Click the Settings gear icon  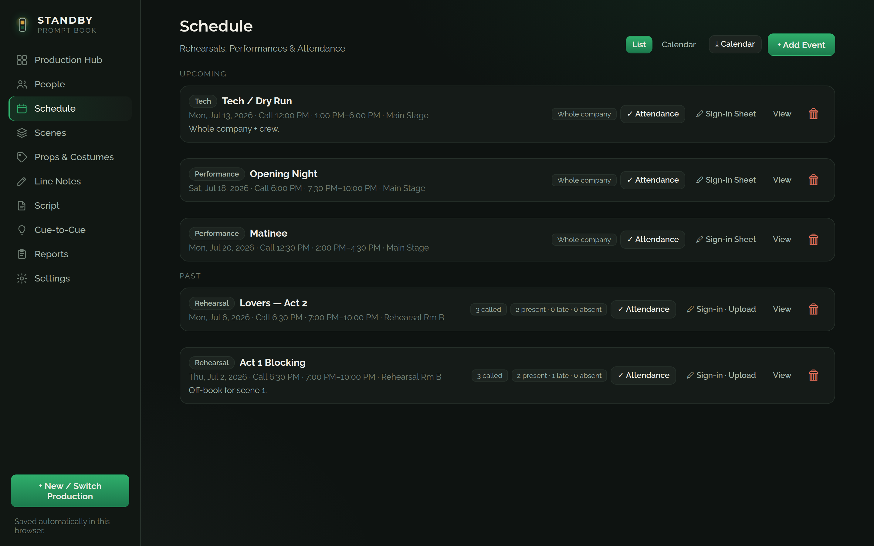(x=22, y=278)
